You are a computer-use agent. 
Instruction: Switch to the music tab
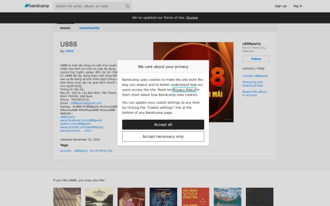(x=65, y=28)
